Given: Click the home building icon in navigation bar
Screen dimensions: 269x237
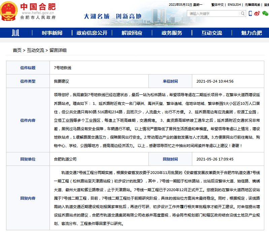Looking at the screenshot, I should (x=15, y=33).
